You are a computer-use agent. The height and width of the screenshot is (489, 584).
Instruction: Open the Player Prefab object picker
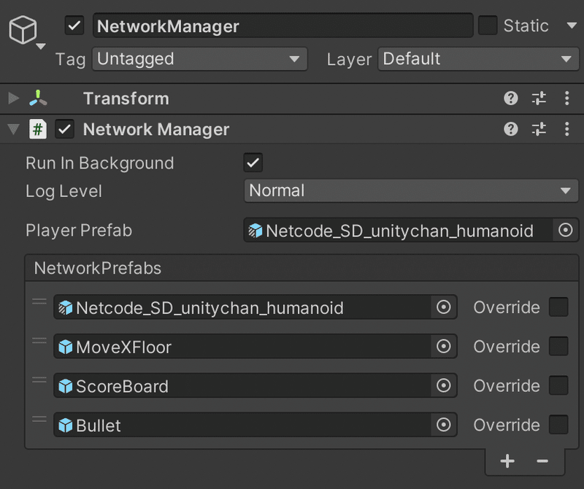(x=566, y=230)
